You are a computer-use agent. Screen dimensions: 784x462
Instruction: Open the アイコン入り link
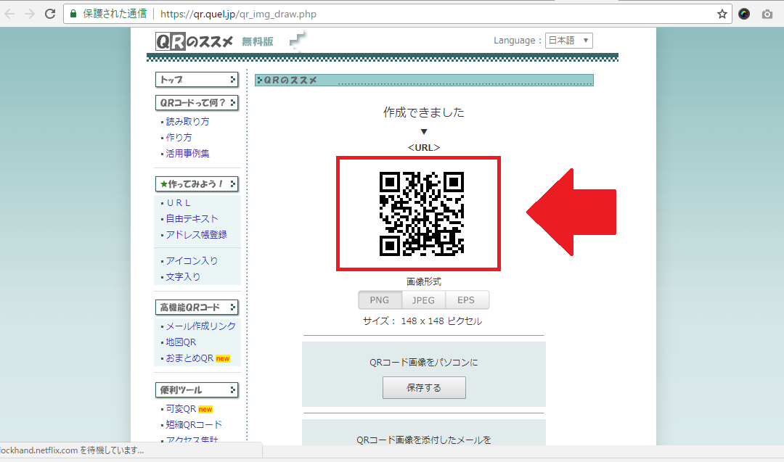(192, 261)
